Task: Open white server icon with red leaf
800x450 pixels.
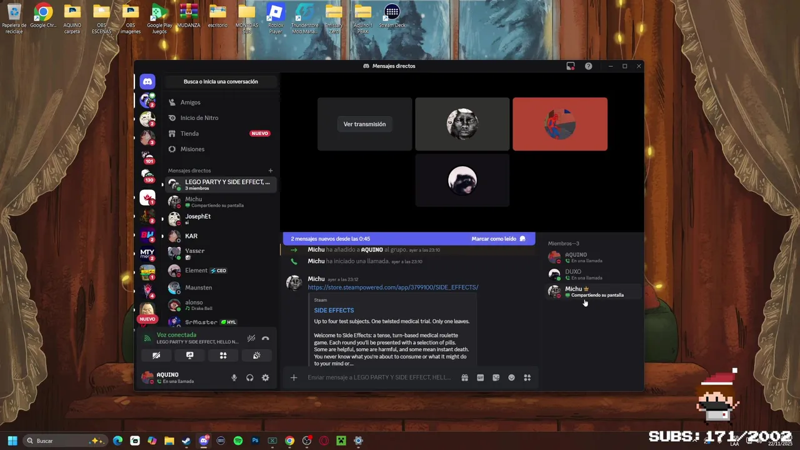Action: (x=147, y=197)
